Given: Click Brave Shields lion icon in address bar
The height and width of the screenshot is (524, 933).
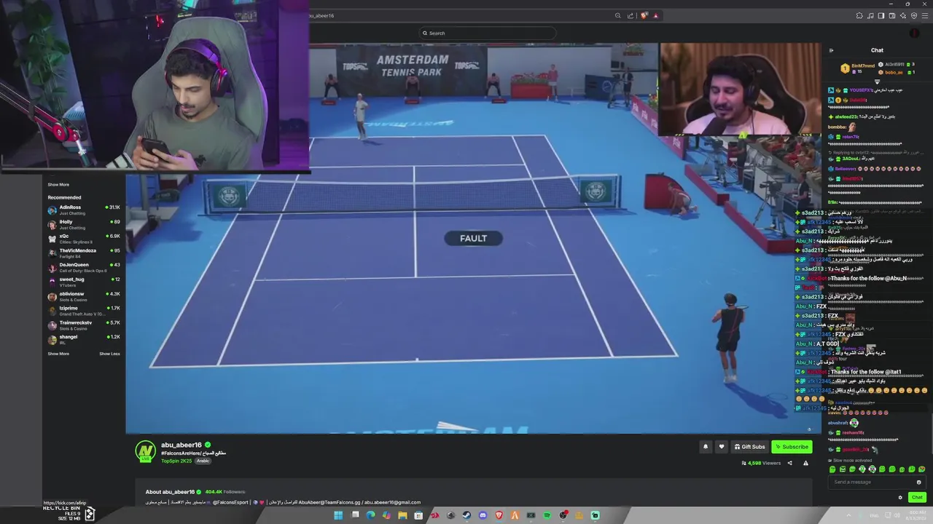Looking at the screenshot, I should point(644,15).
